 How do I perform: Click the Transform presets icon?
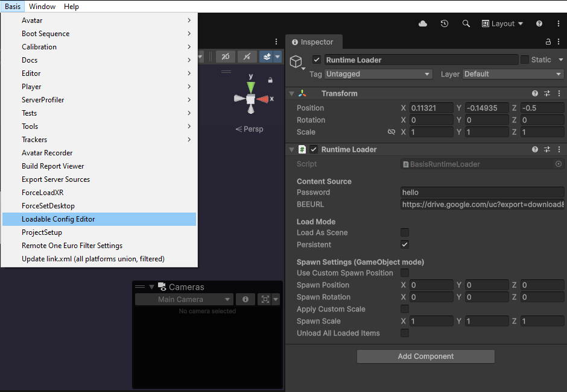[548, 93]
